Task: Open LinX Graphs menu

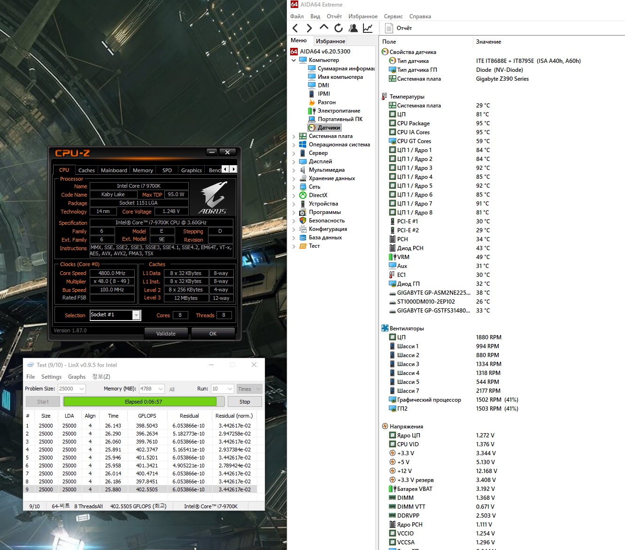Action: tap(77, 377)
